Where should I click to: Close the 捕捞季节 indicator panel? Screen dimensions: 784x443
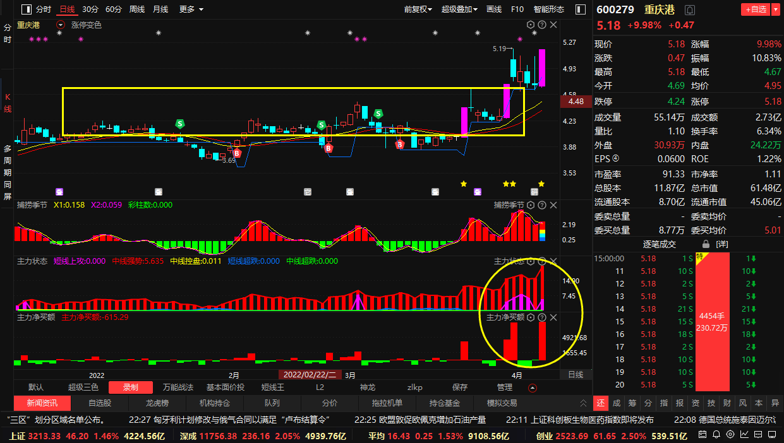pyautogui.click(x=553, y=205)
